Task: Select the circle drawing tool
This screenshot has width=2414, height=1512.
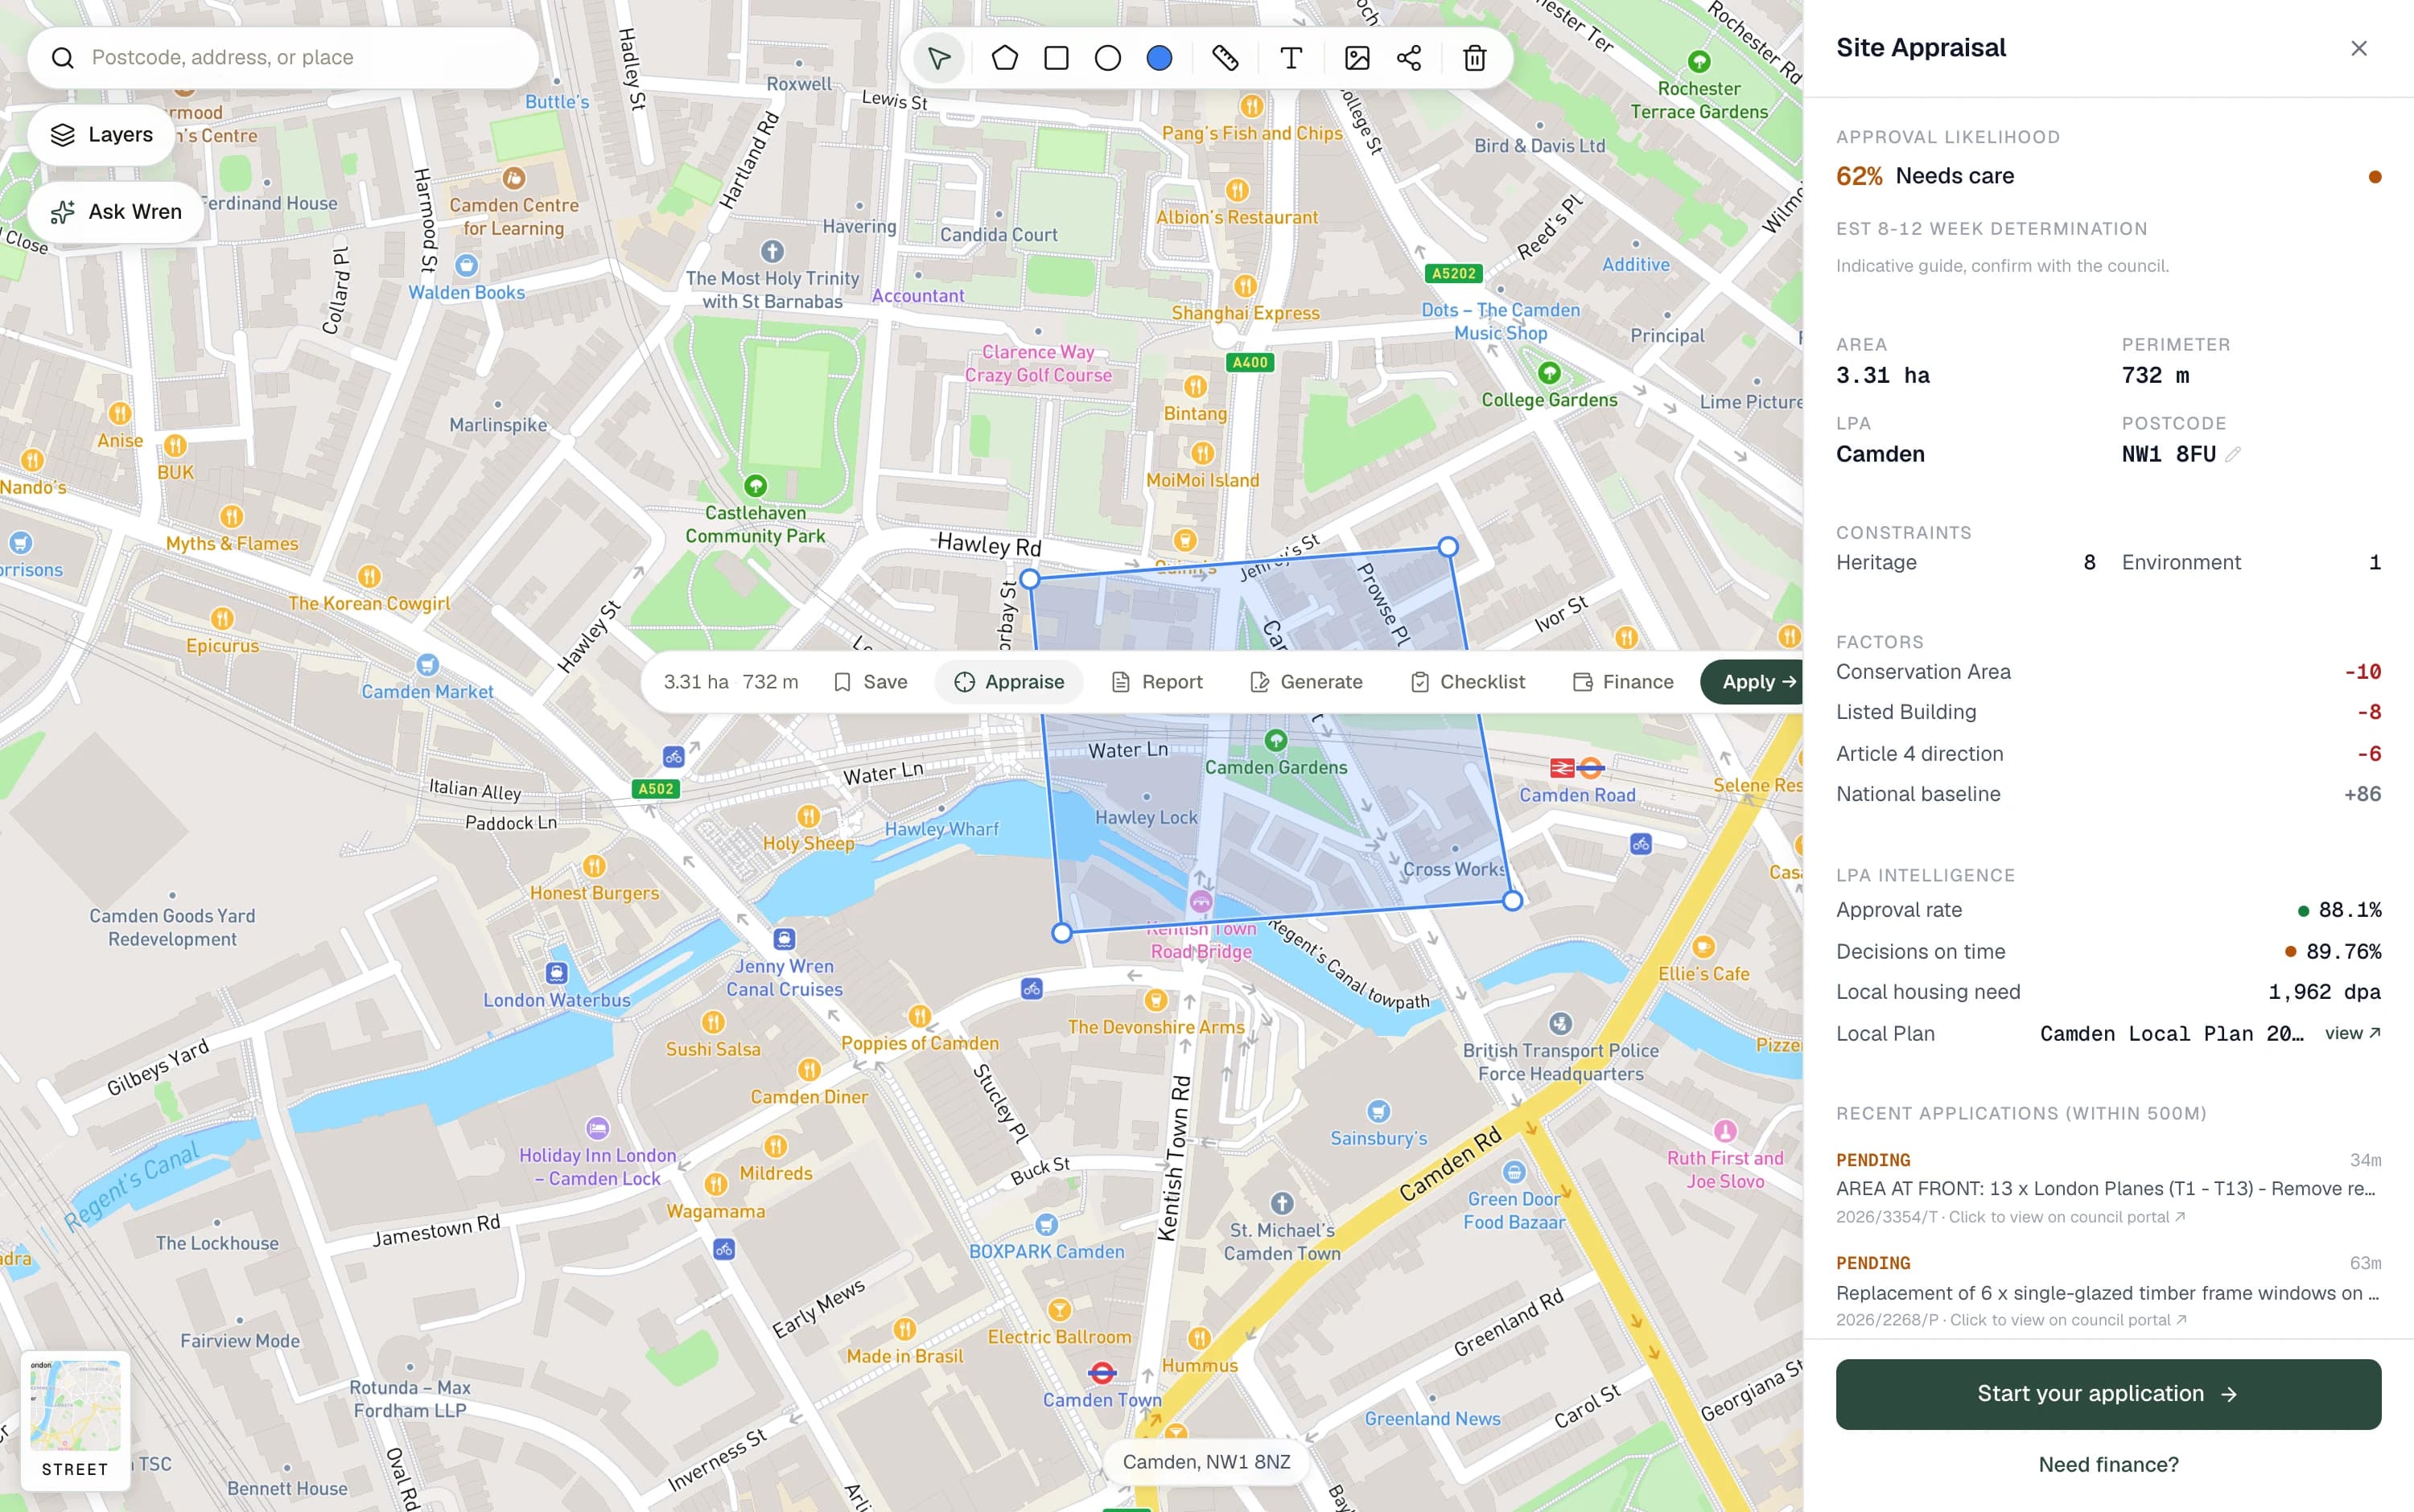Action: [x=1107, y=58]
